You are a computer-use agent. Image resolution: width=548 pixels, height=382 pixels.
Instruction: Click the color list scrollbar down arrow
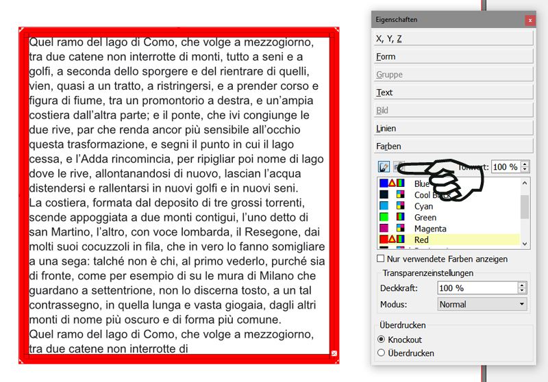525,243
